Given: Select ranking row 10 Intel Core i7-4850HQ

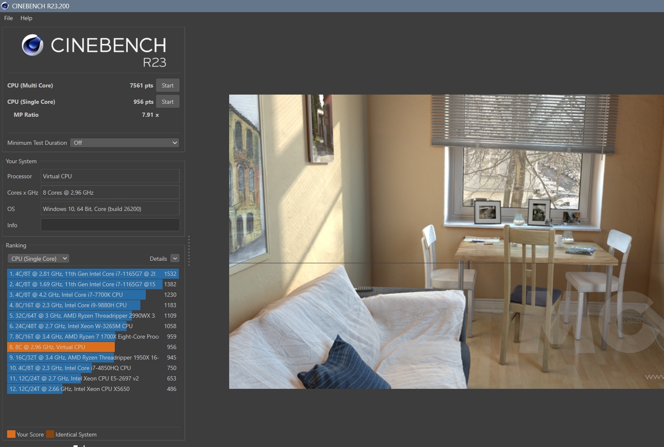Looking at the screenshot, I should (93, 368).
